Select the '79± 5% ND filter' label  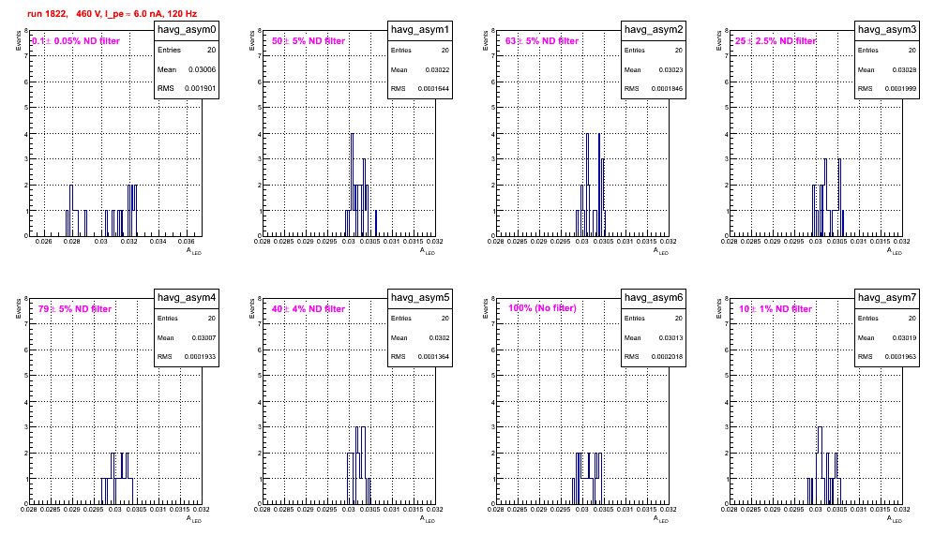coord(75,309)
